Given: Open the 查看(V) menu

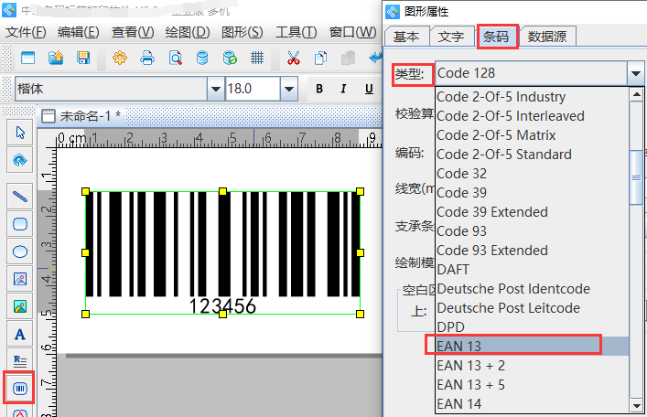Looking at the screenshot, I should pos(133,32).
